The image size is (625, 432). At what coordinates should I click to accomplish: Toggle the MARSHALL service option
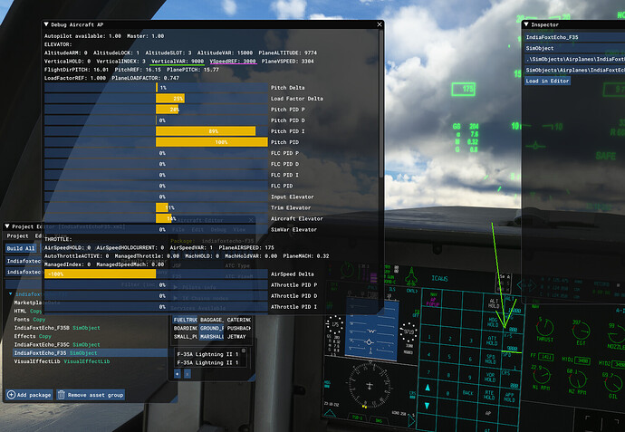click(212, 337)
